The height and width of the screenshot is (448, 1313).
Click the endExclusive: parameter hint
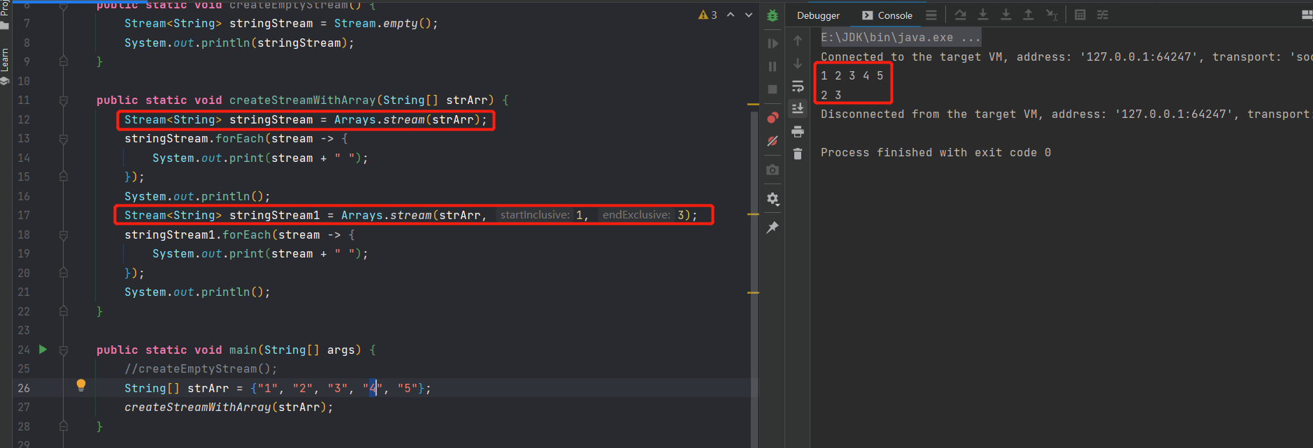[x=636, y=215]
